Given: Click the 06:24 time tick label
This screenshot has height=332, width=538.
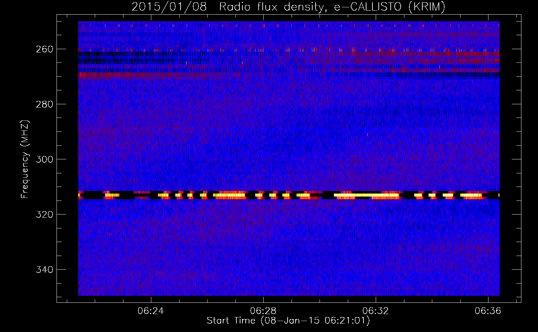Looking at the screenshot, I should pos(151,311).
